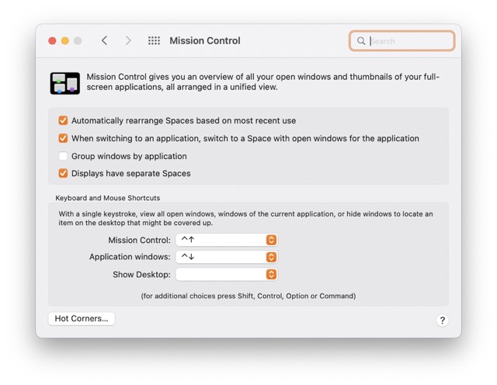Focus the Search input field
This screenshot has height=385, width=497.
408,41
